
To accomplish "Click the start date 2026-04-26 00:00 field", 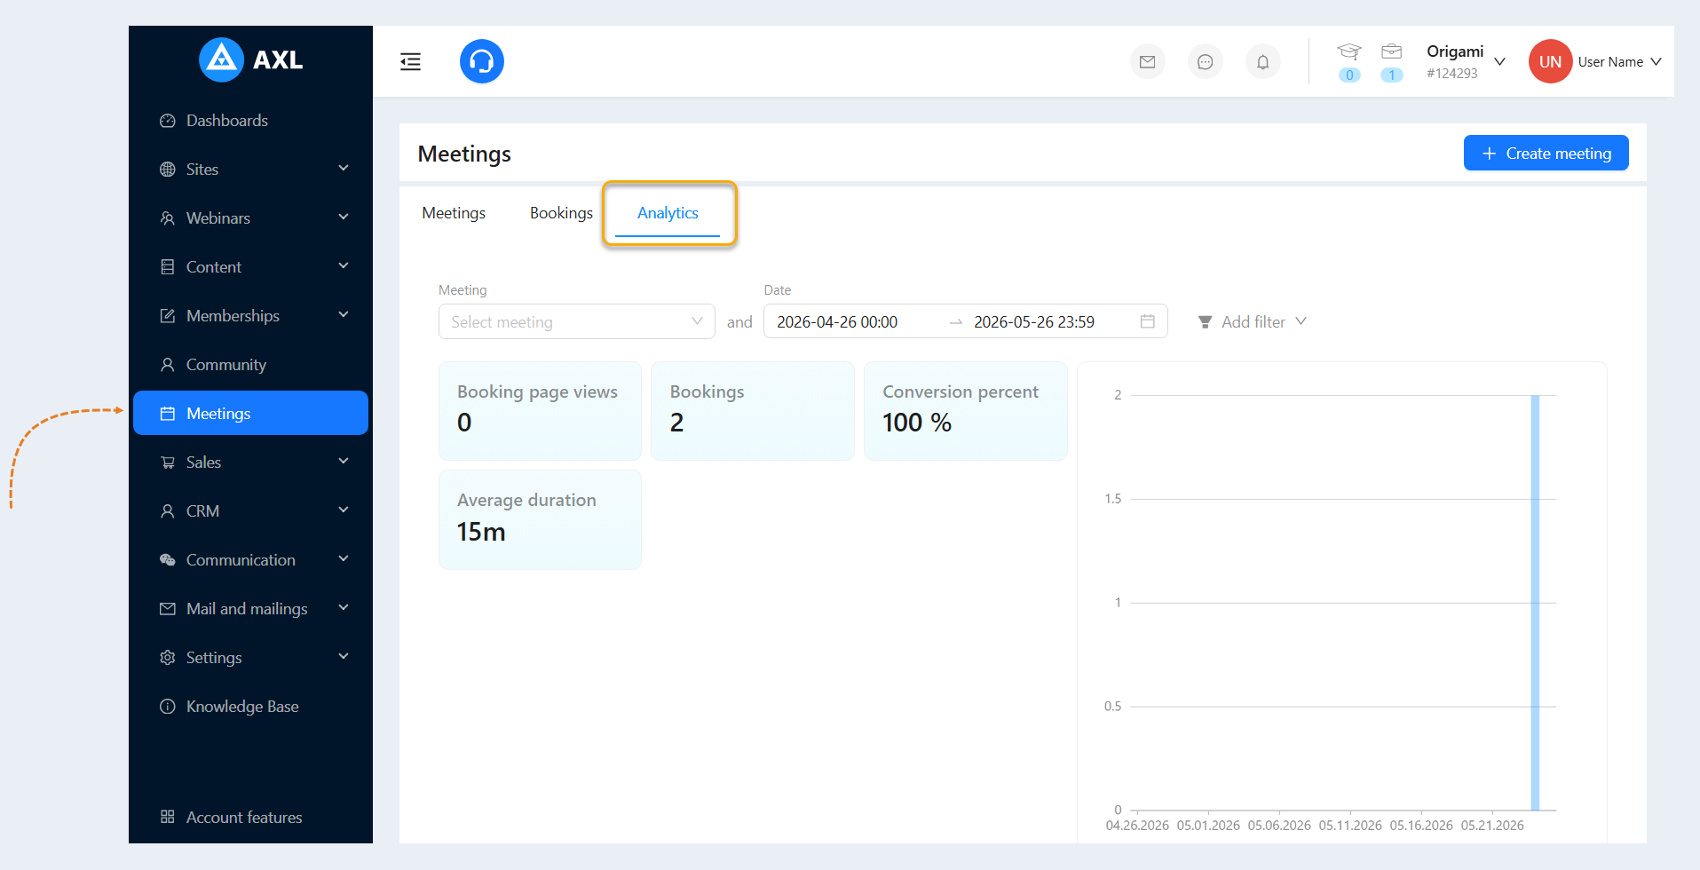I will pyautogui.click(x=837, y=322).
